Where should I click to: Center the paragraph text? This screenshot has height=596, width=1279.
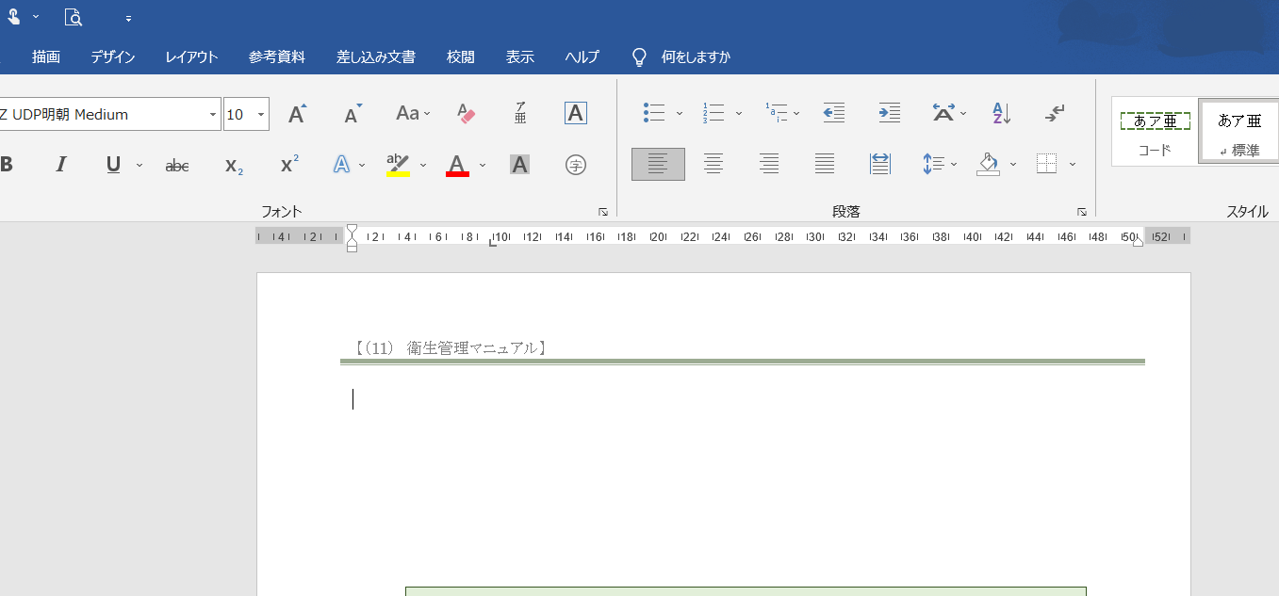pos(713,164)
